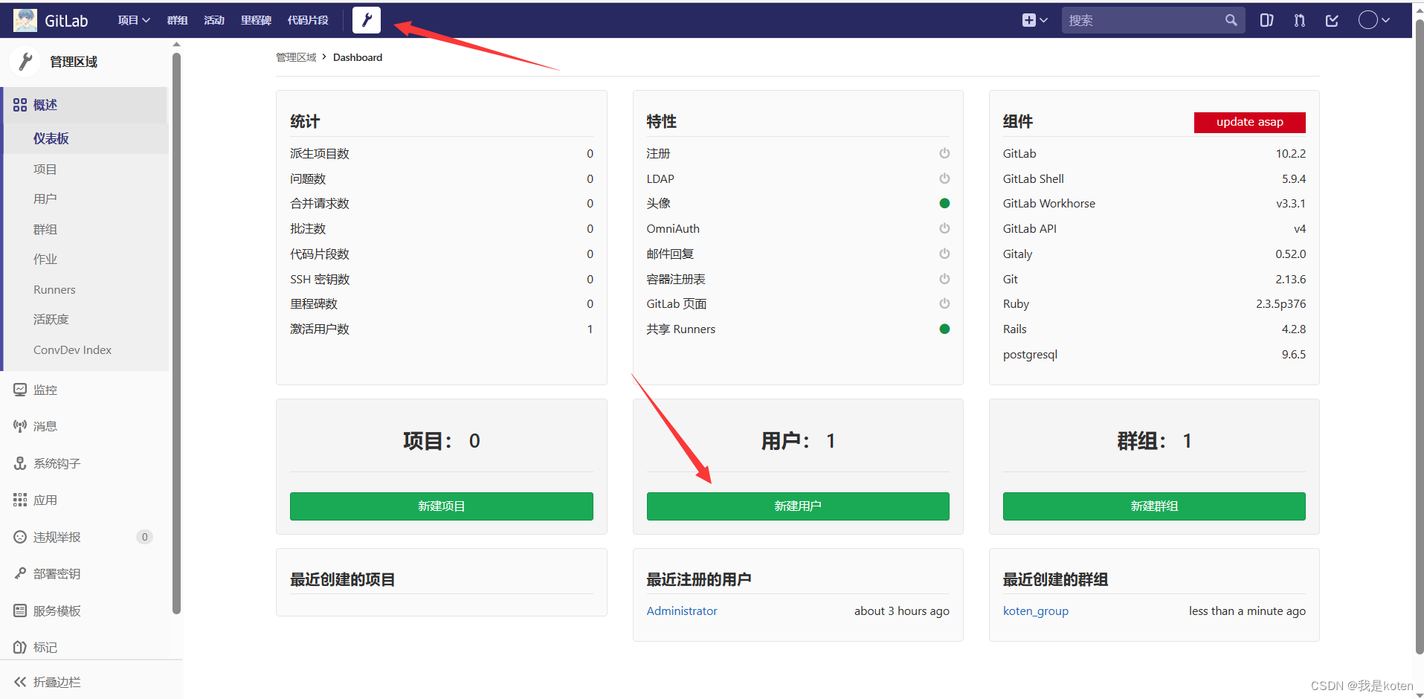The height and width of the screenshot is (699, 1424).
Task: Click the 共享 Runners green status dot
Action: tap(944, 329)
